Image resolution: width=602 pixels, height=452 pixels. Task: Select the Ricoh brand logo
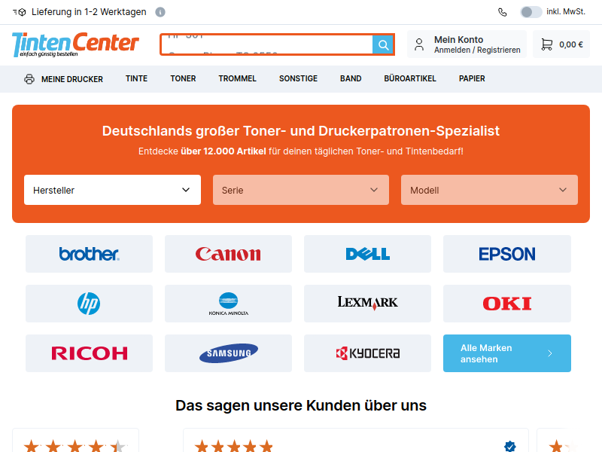[89, 353]
